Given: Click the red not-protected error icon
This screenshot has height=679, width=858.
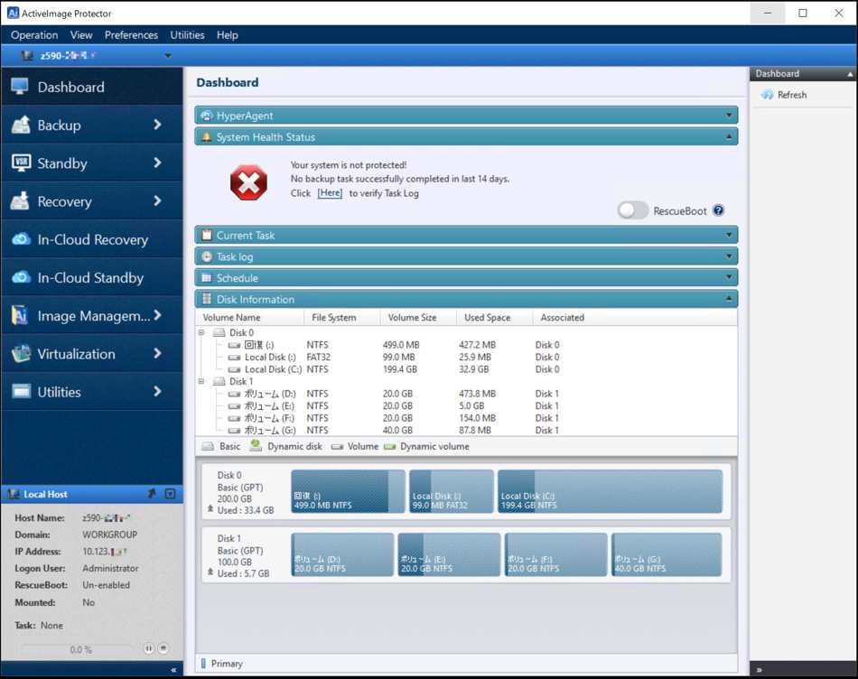Looking at the screenshot, I should [248, 182].
